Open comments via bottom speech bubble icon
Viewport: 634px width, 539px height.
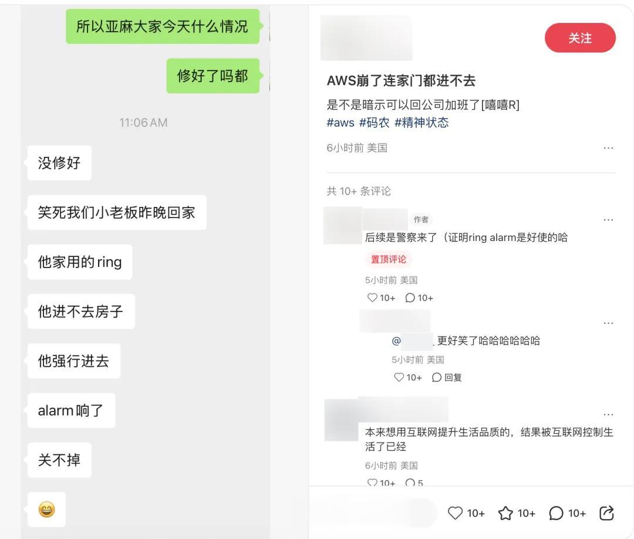(556, 513)
